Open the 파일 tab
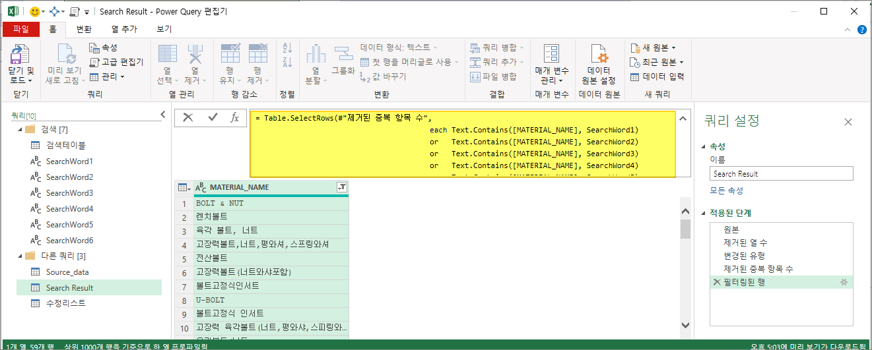The width and height of the screenshot is (872, 350). click(20, 30)
